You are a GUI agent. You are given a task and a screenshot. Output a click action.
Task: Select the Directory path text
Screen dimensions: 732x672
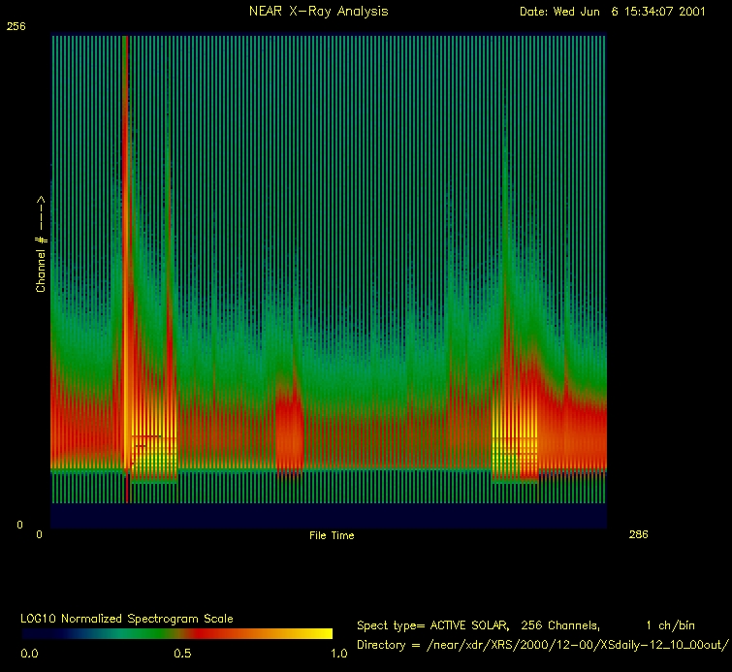(x=542, y=645)
